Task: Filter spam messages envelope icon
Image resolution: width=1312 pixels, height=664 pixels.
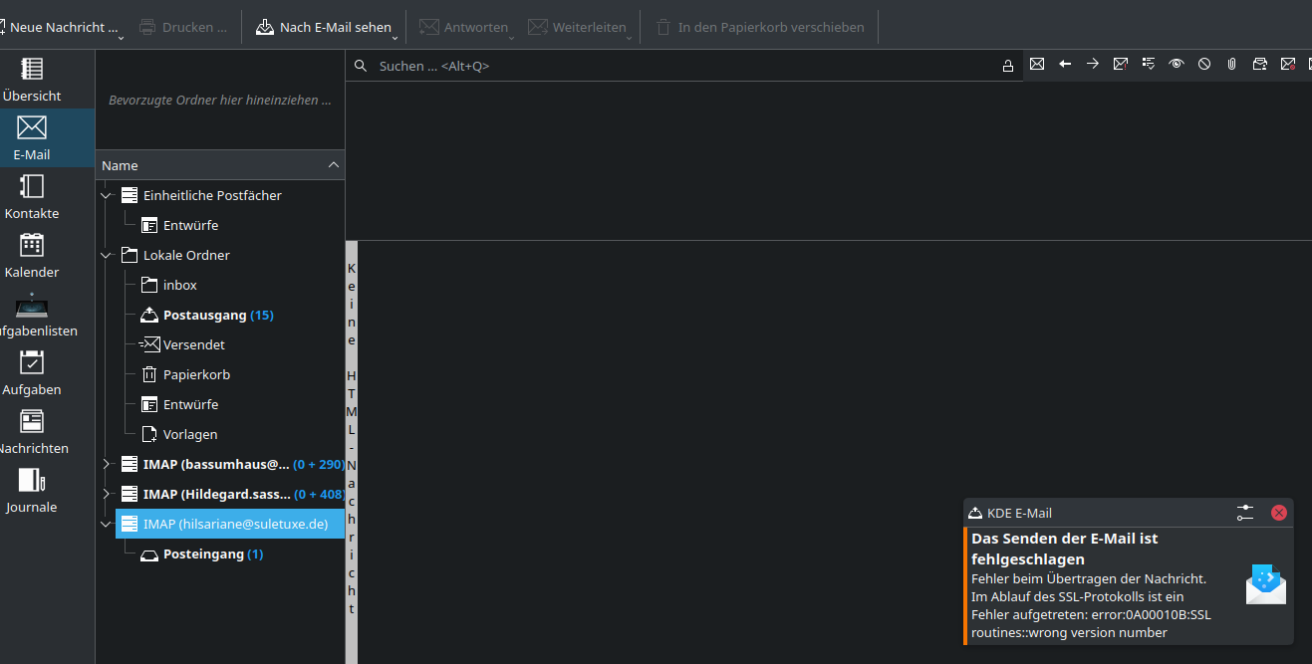Action: pyautogui.click(x=1288, y=64)
